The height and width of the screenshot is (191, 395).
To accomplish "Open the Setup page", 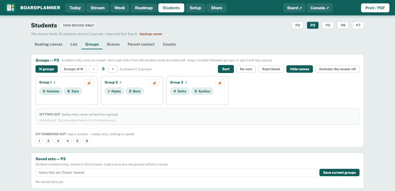I will 195,8.
